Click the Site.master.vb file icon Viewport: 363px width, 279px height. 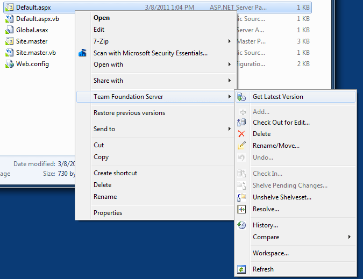[x=9, y=53]
